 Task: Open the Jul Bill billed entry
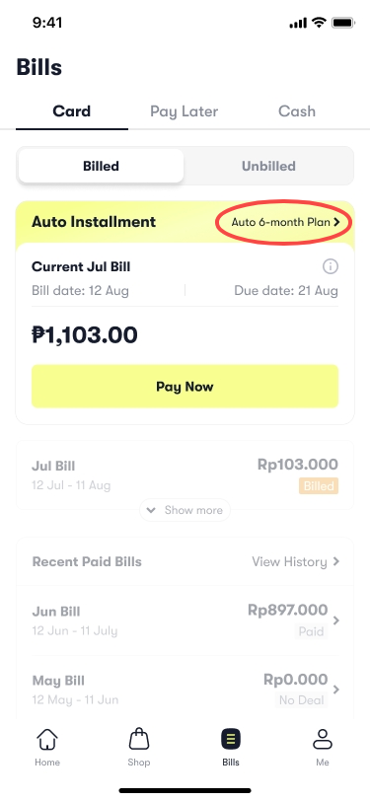pyautogui.click(x=185, y=474)
